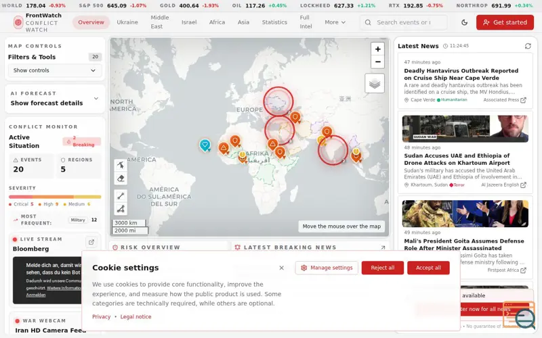
Task: Open the Israel tab
Action: click(x=189, y=22)
